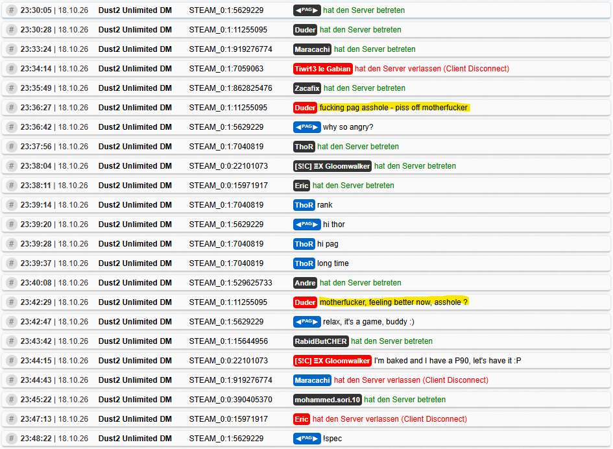This screenshot has height=449, width=613.
Task: Select the # icon next to 23:39:37
Action: [11, 263]
